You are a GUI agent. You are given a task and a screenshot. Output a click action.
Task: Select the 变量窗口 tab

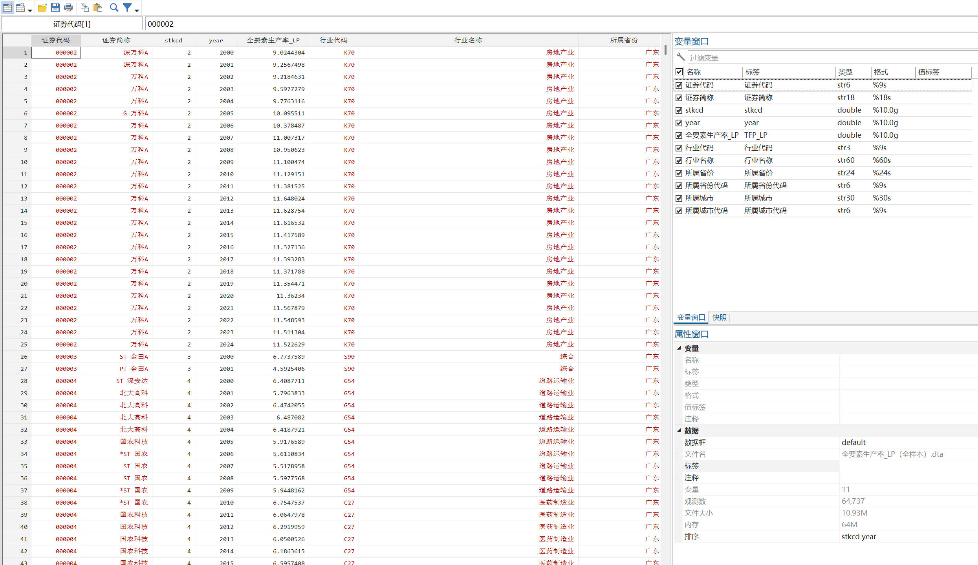(691, 317)
